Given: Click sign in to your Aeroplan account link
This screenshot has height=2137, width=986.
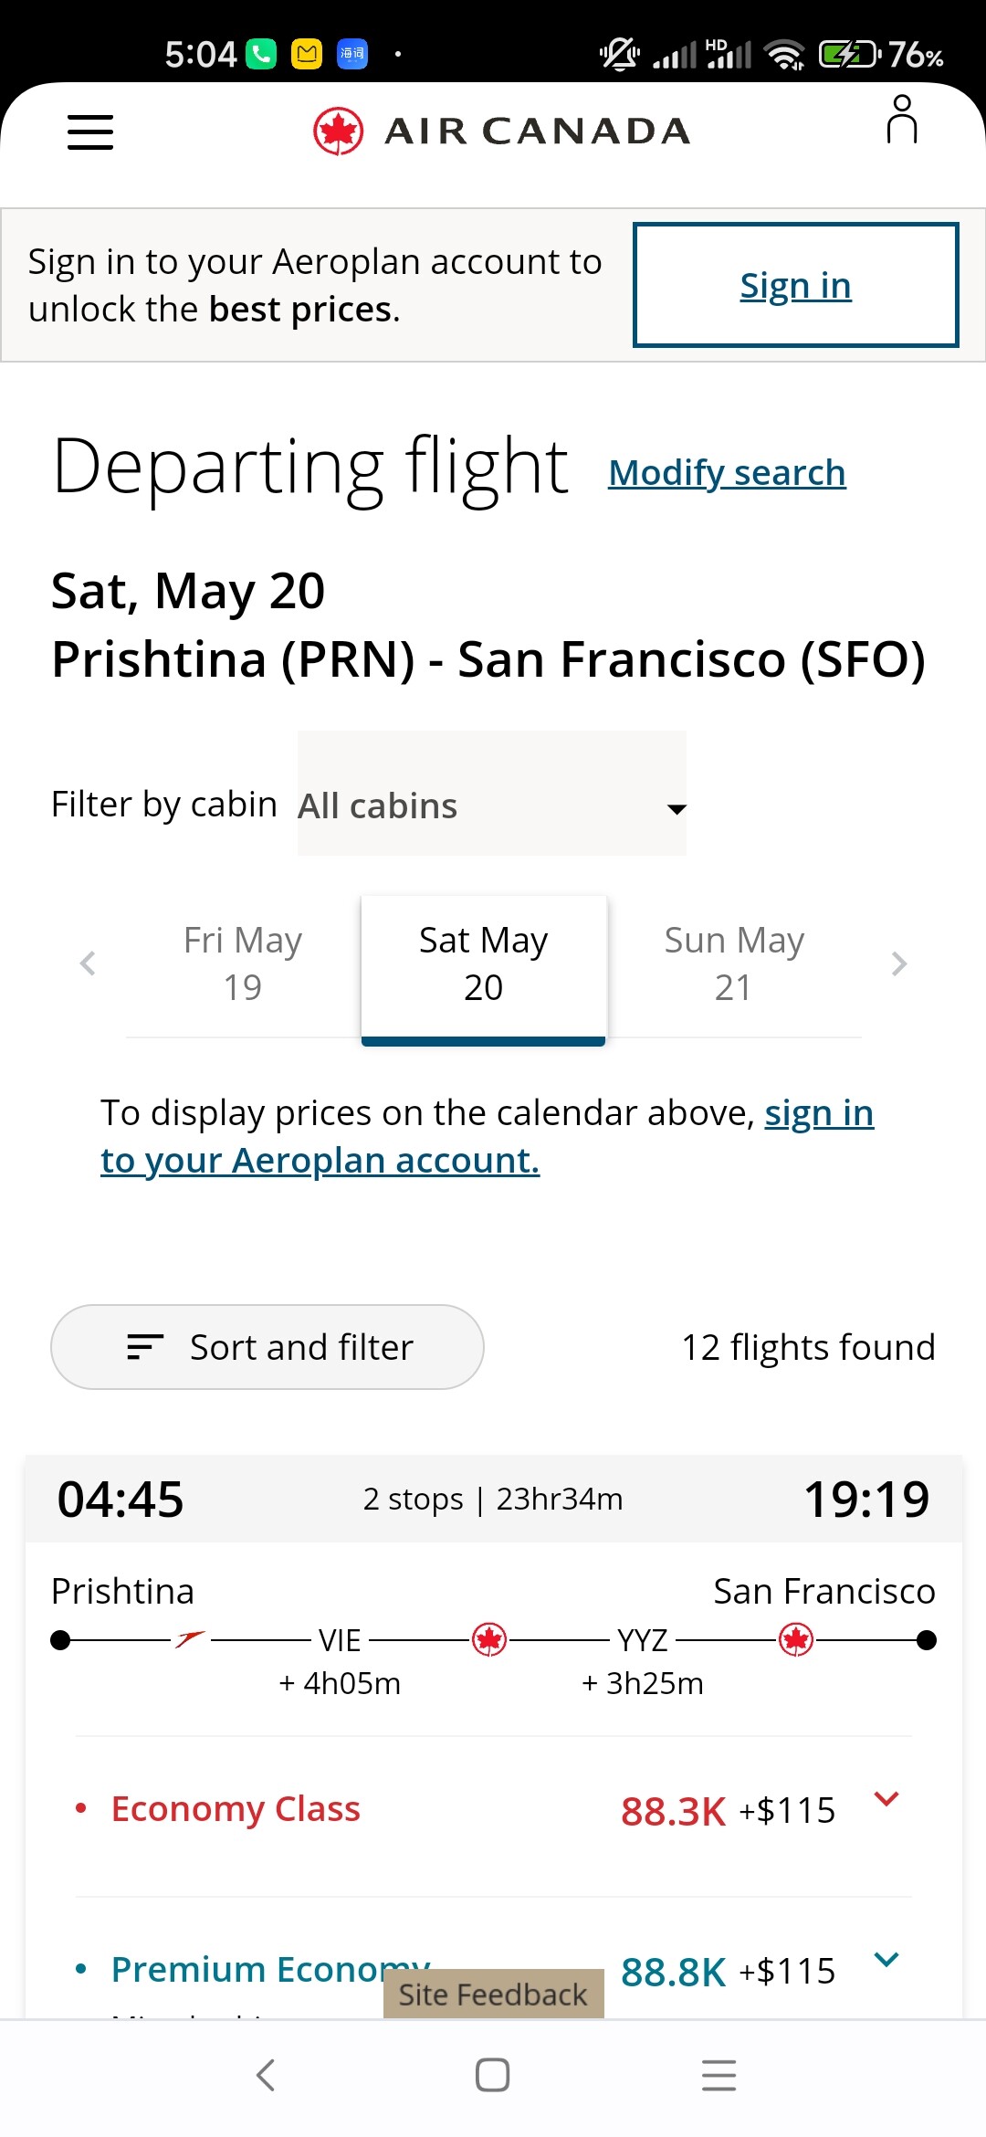Looking at the screenshot, I should (320, 1161).
